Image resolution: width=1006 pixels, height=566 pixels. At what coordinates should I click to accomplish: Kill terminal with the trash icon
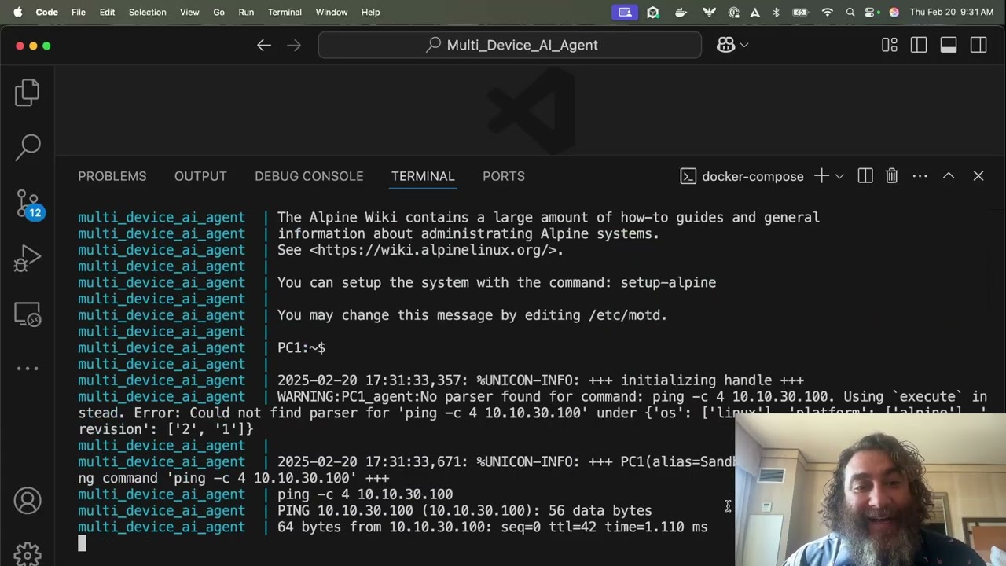pyautogui.click(x=892, y=176)
